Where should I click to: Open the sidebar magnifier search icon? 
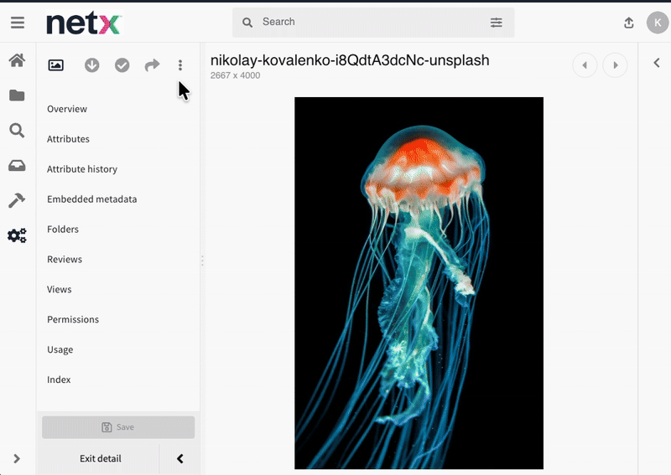click(x=17, y=131)
